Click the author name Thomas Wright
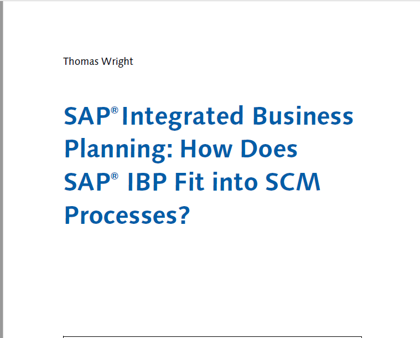The height and width of the screenshot is (338, 420). pyautogui.click(x=98, y=62)
